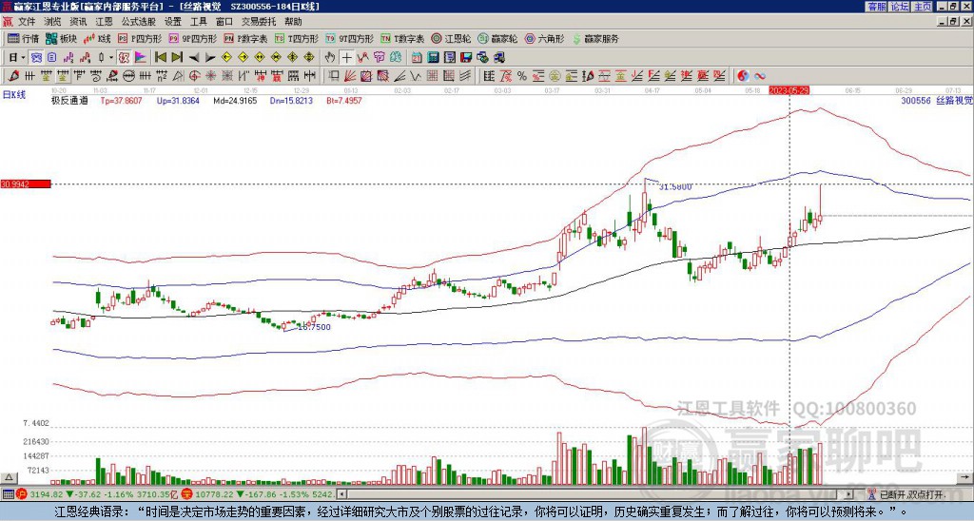The height and width of the screenshot is (521, 974).
Task: Click the black right arrow icon
Action: [210, 57]
